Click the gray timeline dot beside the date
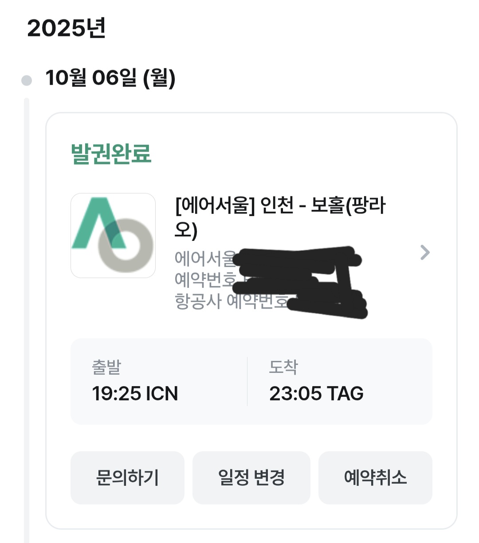Screen dimensions: 479x543 [x=27, y=80]
